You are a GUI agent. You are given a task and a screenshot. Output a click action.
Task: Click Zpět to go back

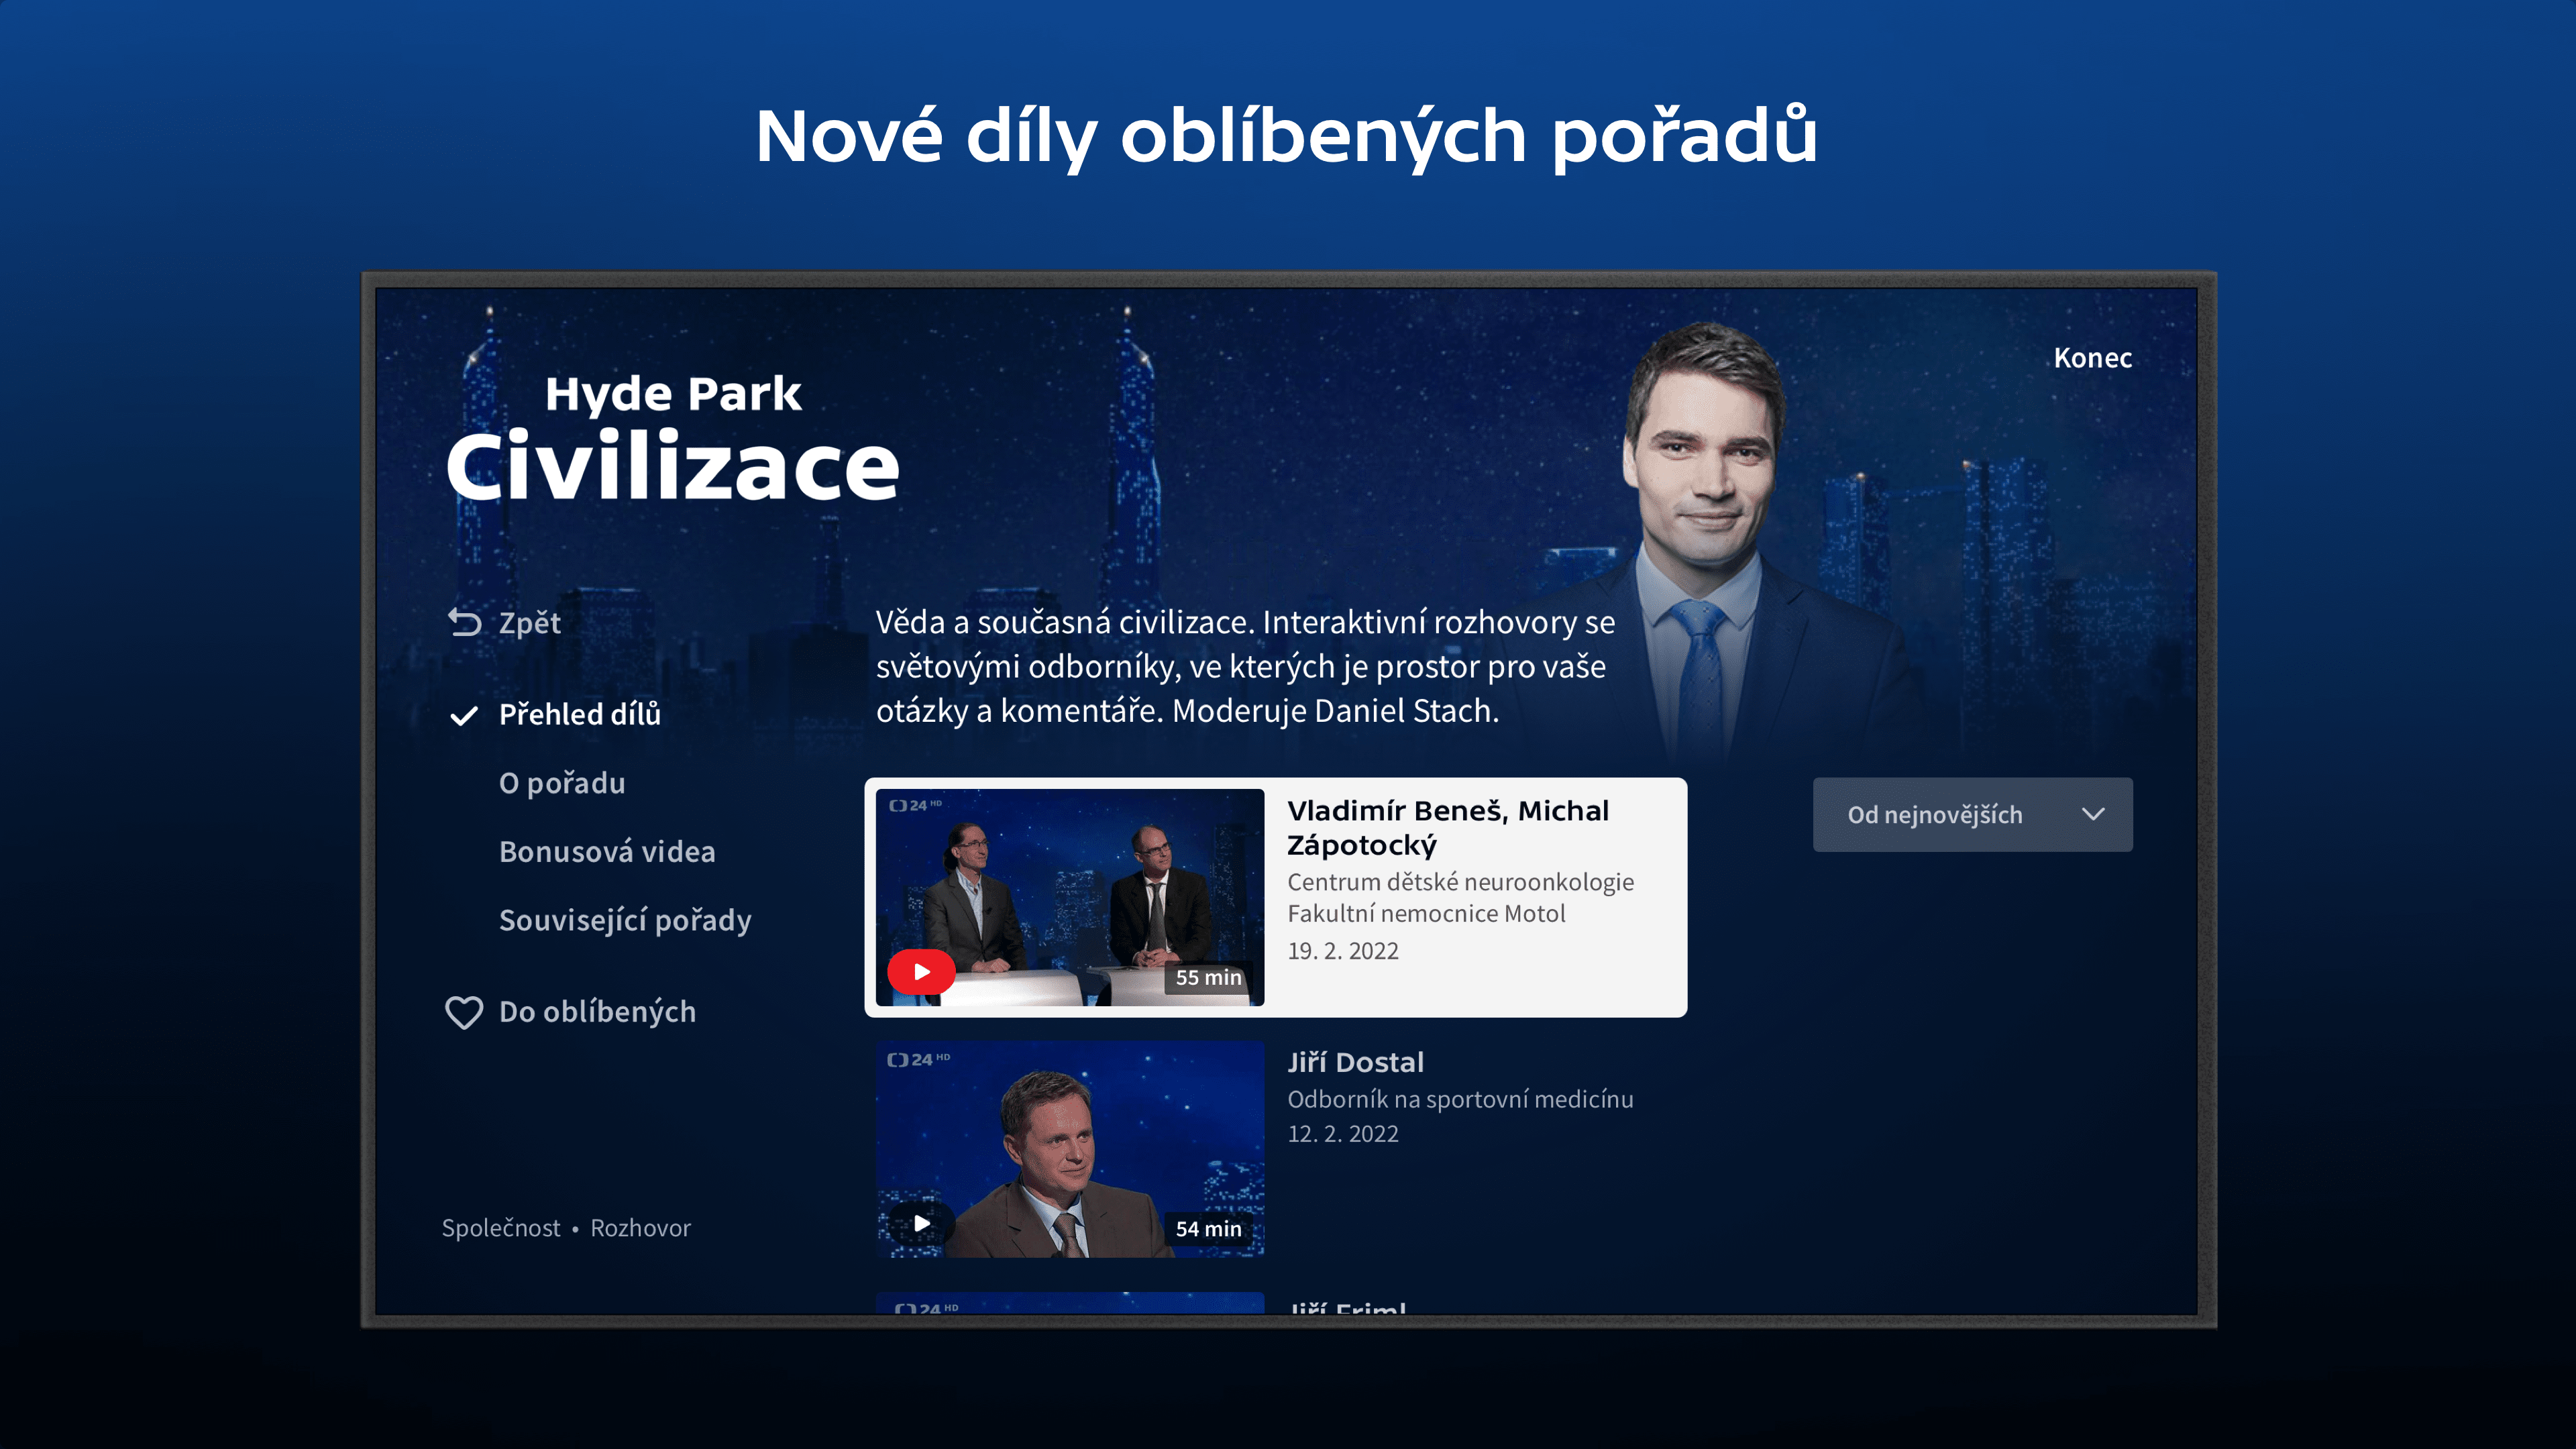529,622
